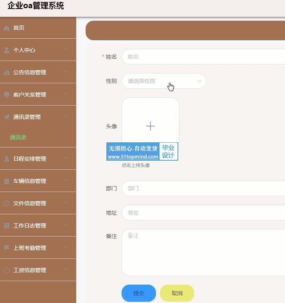Collapse 通讯录管理 using its up chevron

tap(66, 116)
